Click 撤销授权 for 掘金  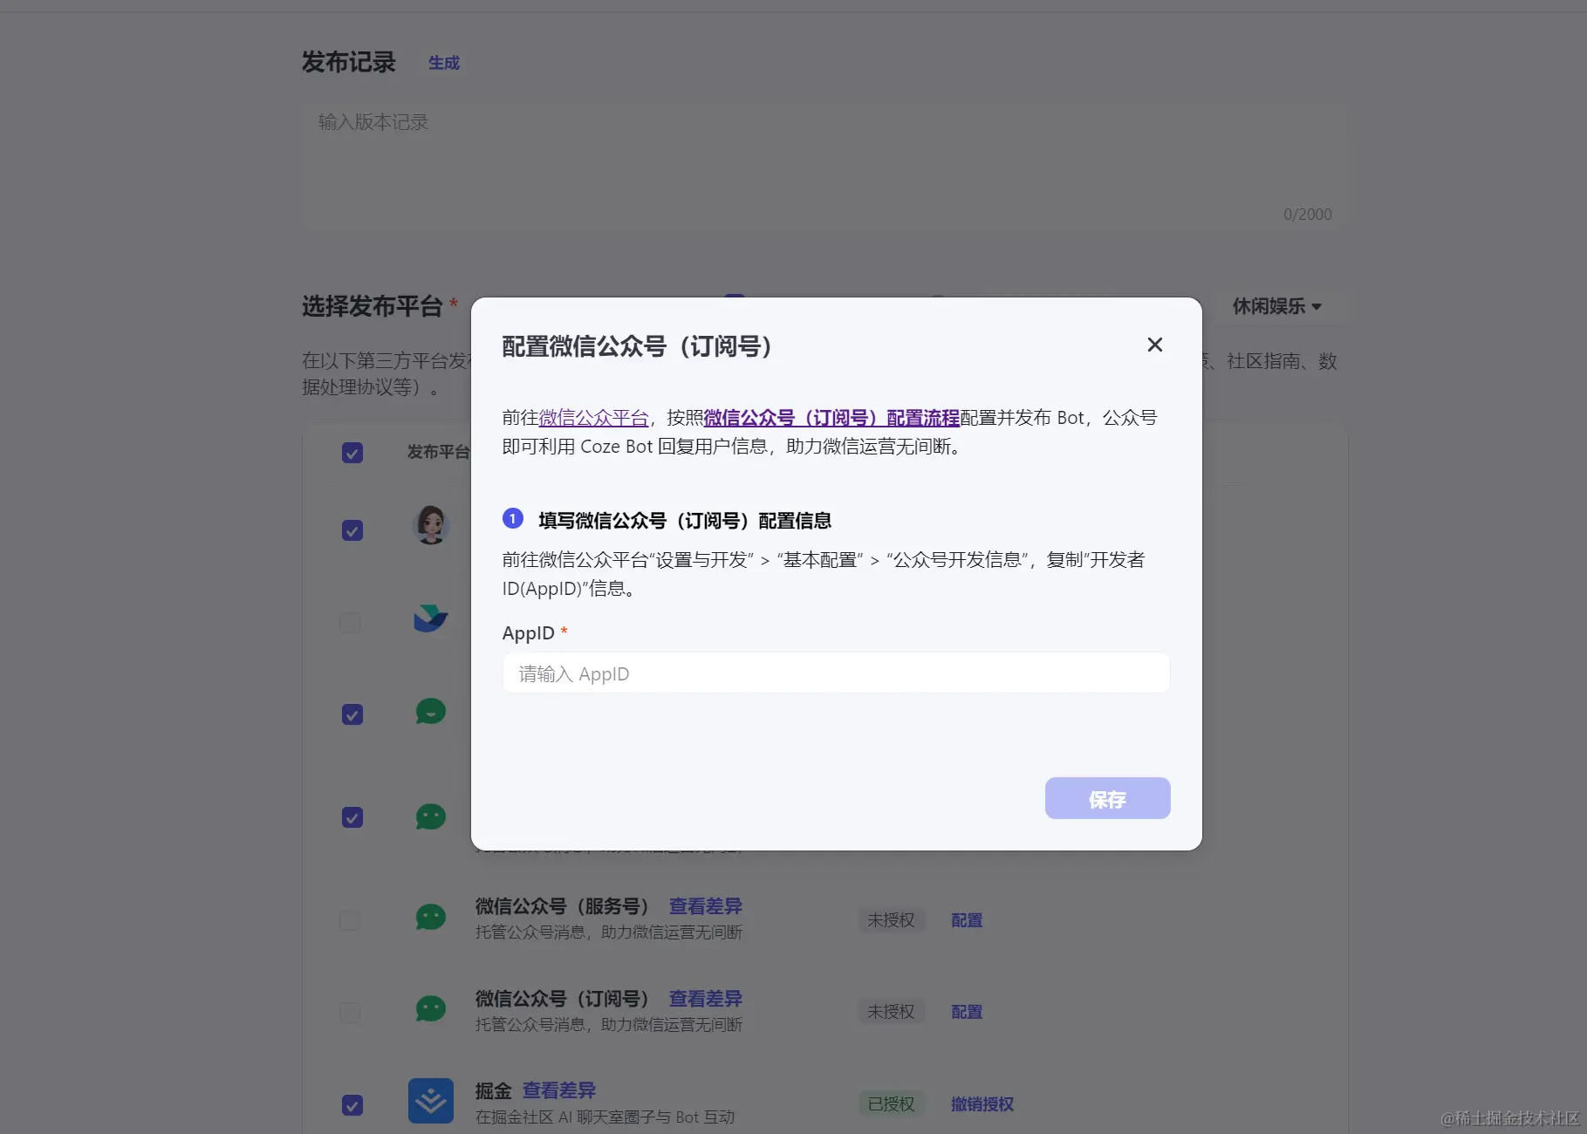pyautogui.click(x=982, y=1104)
